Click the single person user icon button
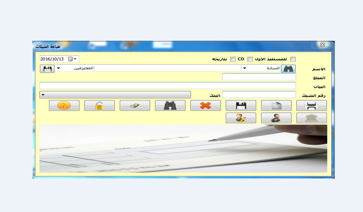Image resolution: width=363 pixels, height=212 pixels. [x=276, y=118]
